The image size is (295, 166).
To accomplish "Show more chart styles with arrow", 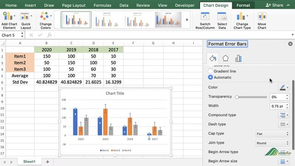I will 187,19.
